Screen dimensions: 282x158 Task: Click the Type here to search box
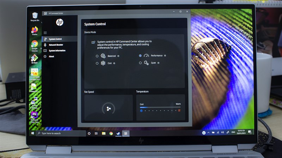[61, 133]
